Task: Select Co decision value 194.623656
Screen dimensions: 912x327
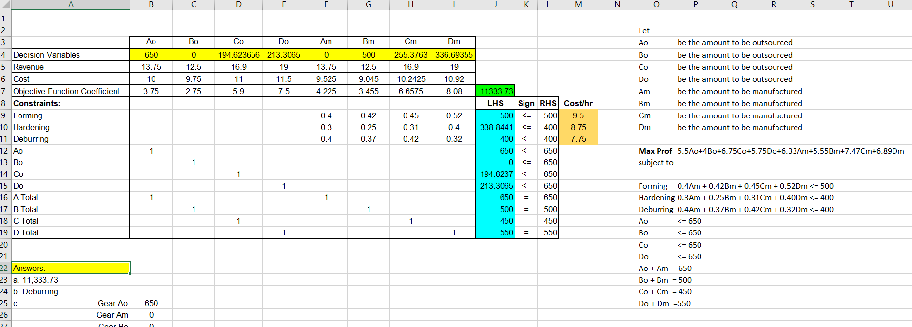Action: coord(239,55)
